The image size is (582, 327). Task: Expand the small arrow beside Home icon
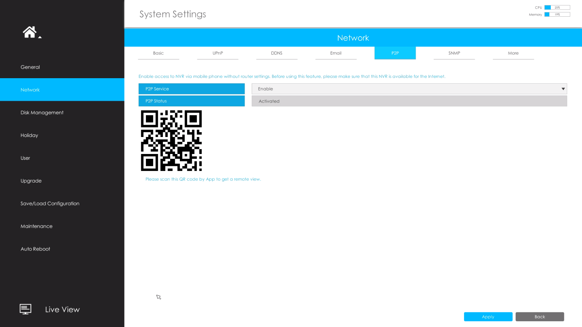[x=40, y=37]
